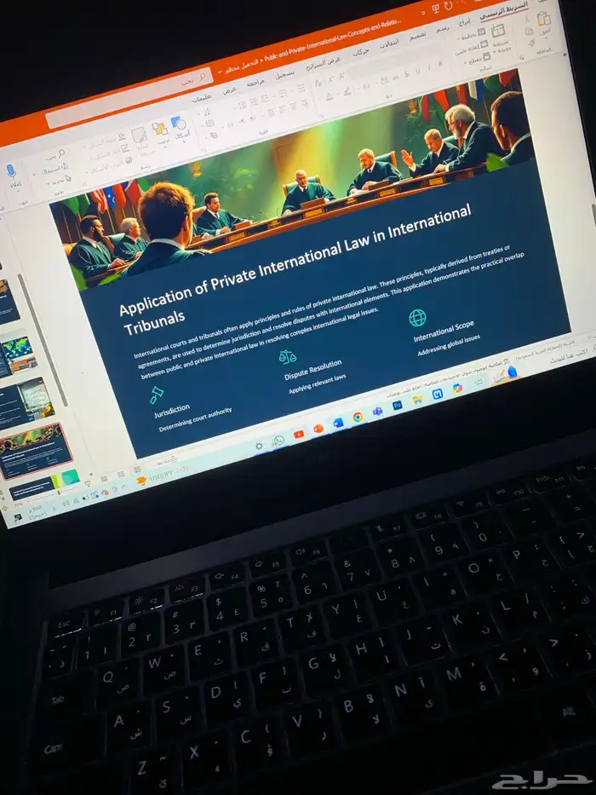Click the New Slide icon
The width and height of the screenshot is (596, 795).
498,32
